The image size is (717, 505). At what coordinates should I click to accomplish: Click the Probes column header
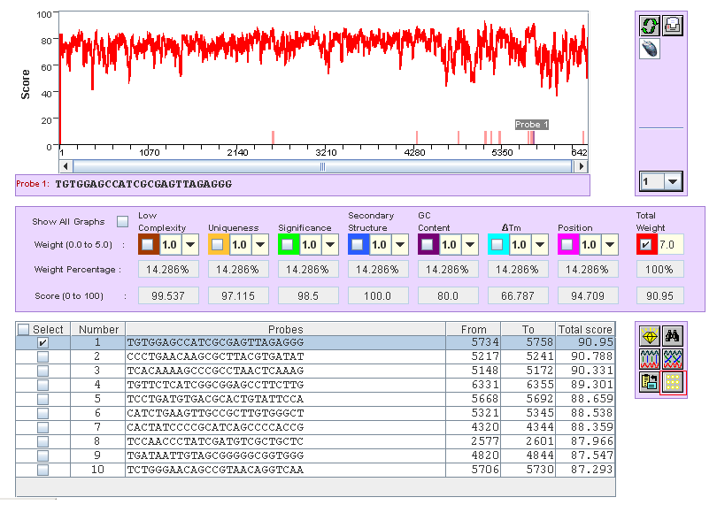tap(285, 329)
